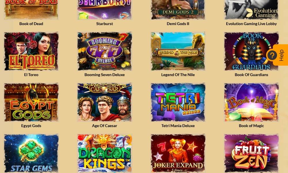This screenshot has height=173, width=288.
Task: Click the Help question mark icon
Action: (x=272, y=55)
